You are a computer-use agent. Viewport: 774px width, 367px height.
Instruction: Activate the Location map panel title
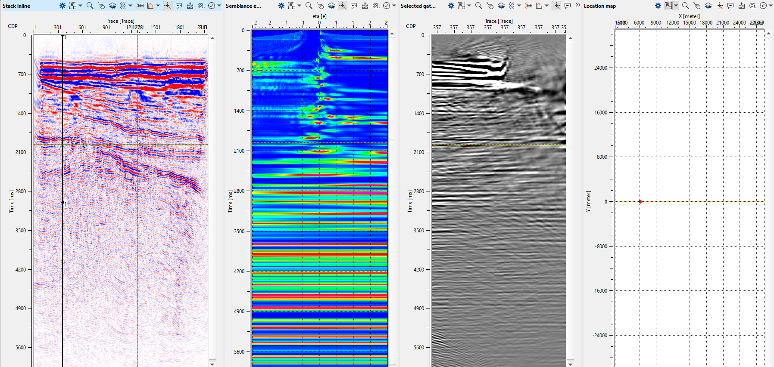[x=599, y=6]
